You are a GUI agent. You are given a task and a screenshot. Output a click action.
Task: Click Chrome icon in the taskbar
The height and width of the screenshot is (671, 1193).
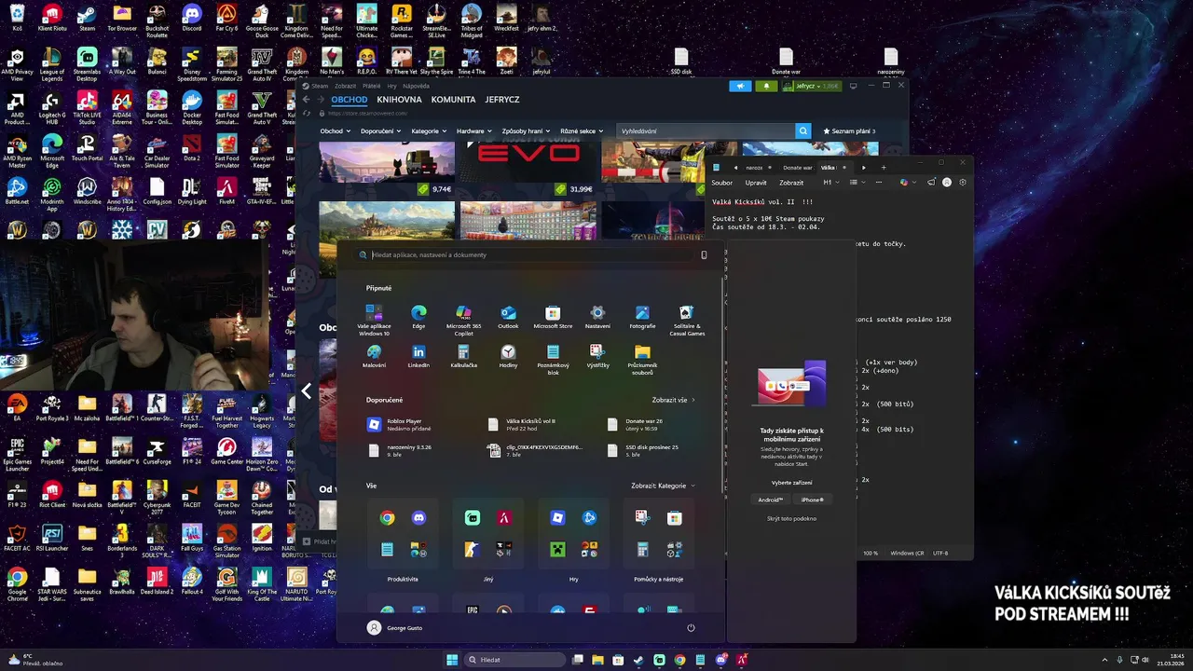point(679,660)
